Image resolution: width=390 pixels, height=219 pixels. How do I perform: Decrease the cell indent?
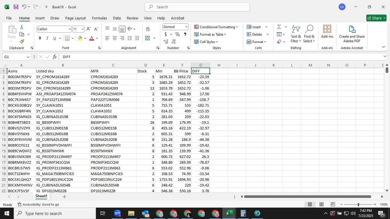point(130,38)
